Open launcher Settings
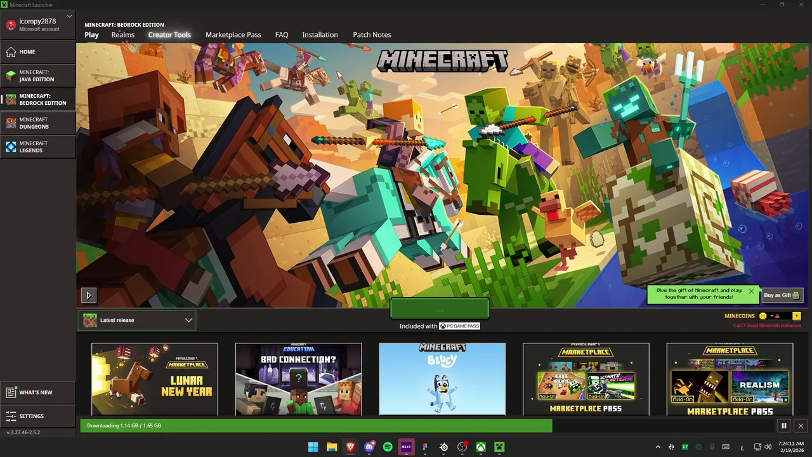Screen dimensions: 812x457 click(x=38, y=416)
